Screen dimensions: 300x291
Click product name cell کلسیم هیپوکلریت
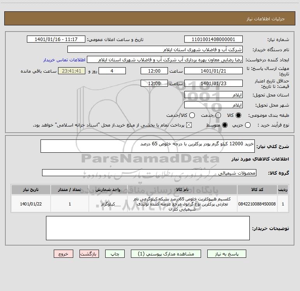pyautogui.click(x=182, y=204)
